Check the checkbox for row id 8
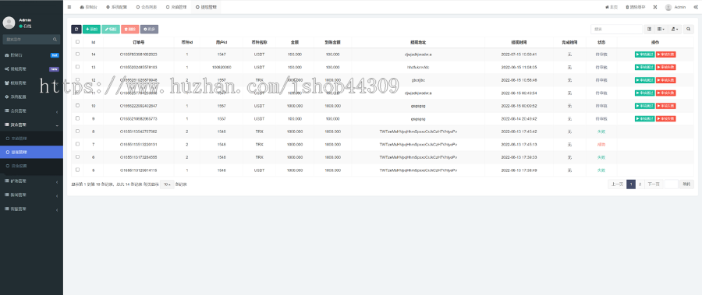 (77, 131)
